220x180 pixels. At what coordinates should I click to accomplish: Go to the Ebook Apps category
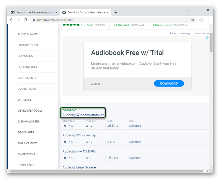26,132
